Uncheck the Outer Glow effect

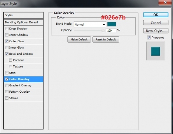point(7,41)
